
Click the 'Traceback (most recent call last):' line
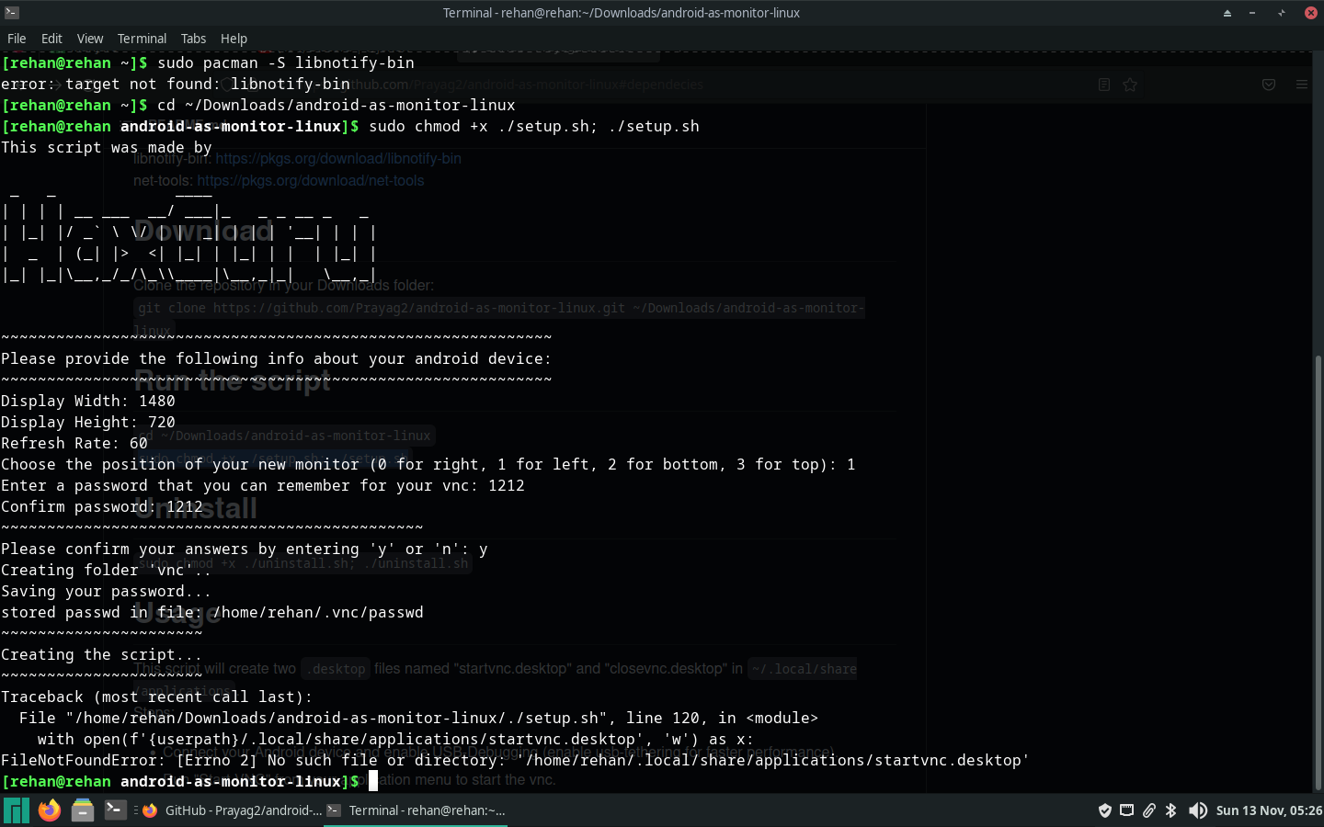157,697
